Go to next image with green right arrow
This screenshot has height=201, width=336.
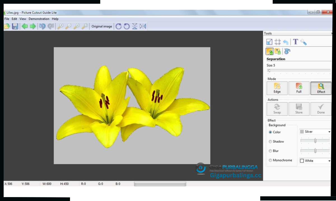tap(33, 26)
